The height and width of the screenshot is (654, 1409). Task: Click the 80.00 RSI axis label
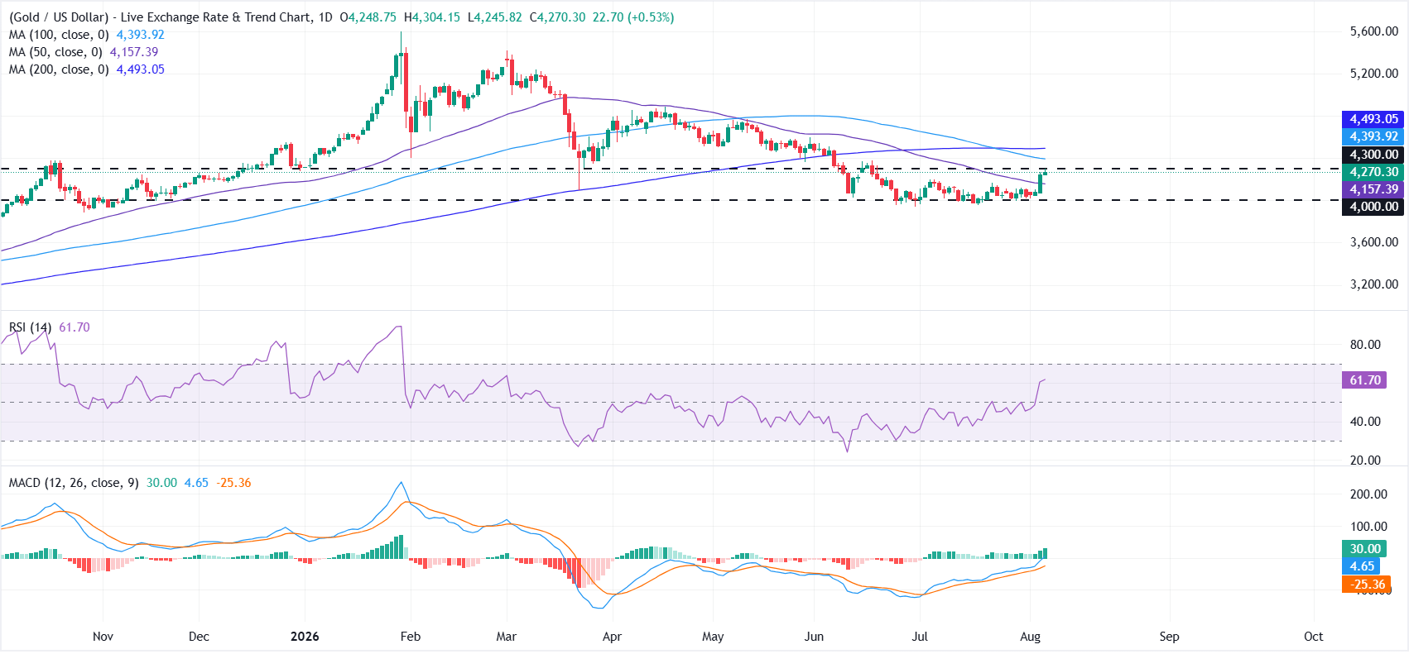coord(1365,345)
